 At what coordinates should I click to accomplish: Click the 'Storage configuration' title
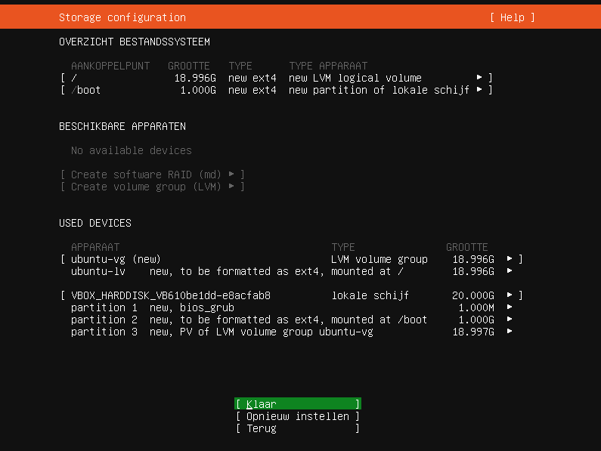point(122,17)
